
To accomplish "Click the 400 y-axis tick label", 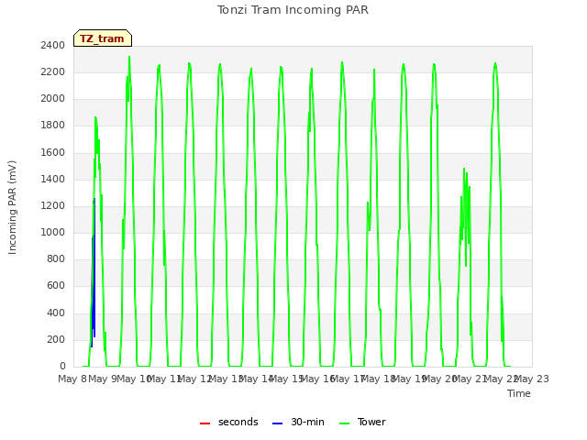I will [56, 313].
